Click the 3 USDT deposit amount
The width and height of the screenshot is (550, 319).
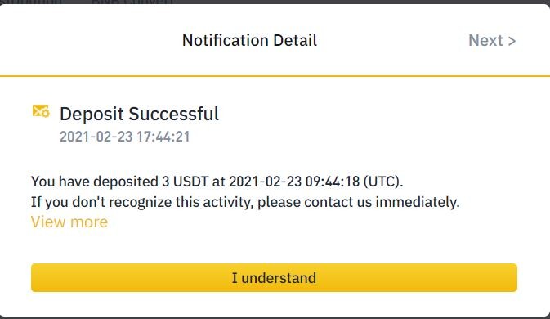pyautogui.click(x=185, y=182)
